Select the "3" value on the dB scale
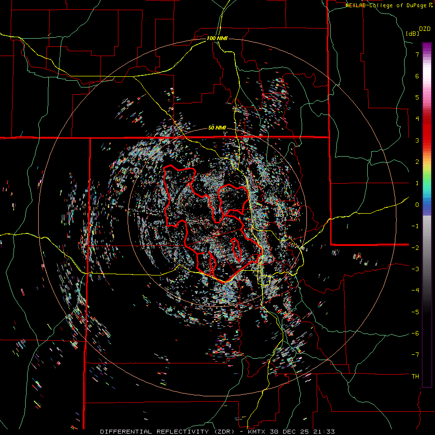435x435 pixels. (x=417, y=140)
